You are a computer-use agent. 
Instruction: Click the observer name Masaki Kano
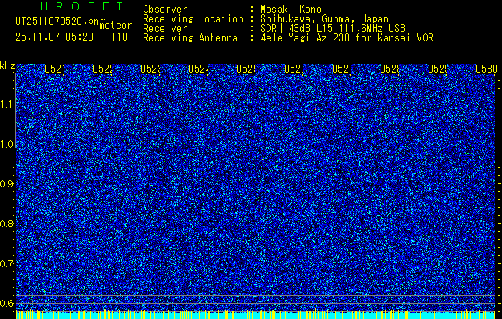coord(291,10)
